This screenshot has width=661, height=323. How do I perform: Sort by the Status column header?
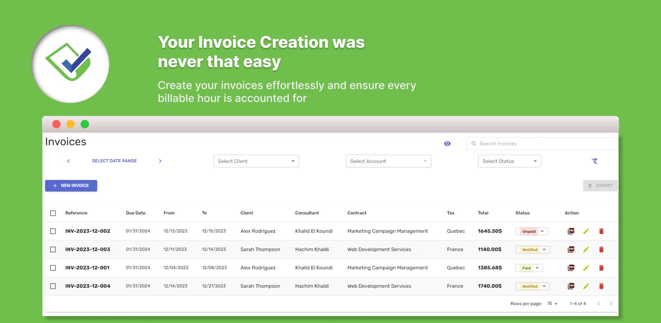point(522,213)
